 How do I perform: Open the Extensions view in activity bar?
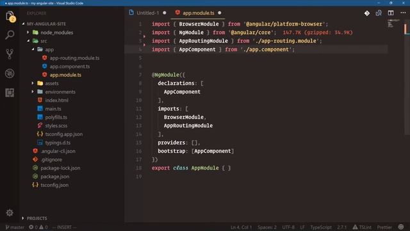pos(10,92)
